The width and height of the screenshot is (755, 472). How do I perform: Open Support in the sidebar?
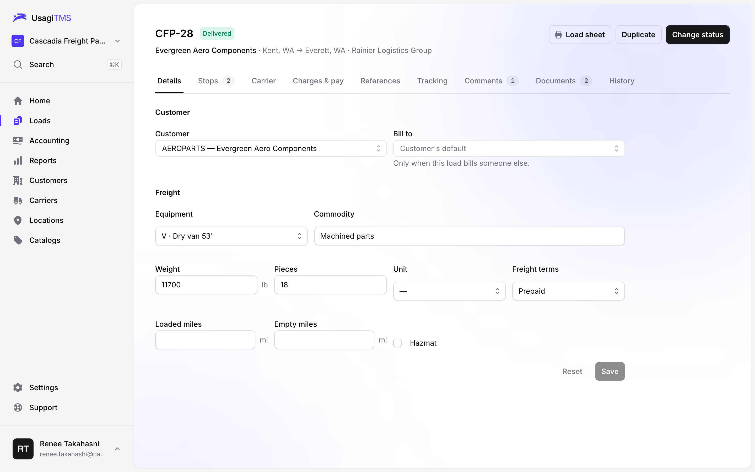coord(66,408)
